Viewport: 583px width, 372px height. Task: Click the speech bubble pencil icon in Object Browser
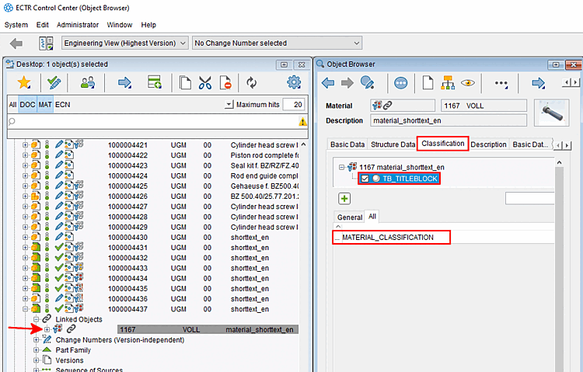pos(368,82)
